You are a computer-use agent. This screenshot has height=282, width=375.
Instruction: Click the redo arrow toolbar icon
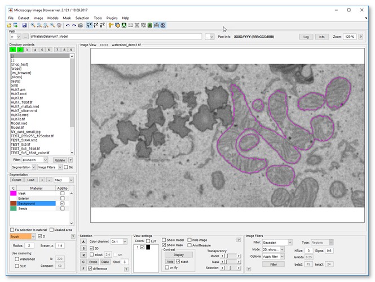[x=73, y=25]
